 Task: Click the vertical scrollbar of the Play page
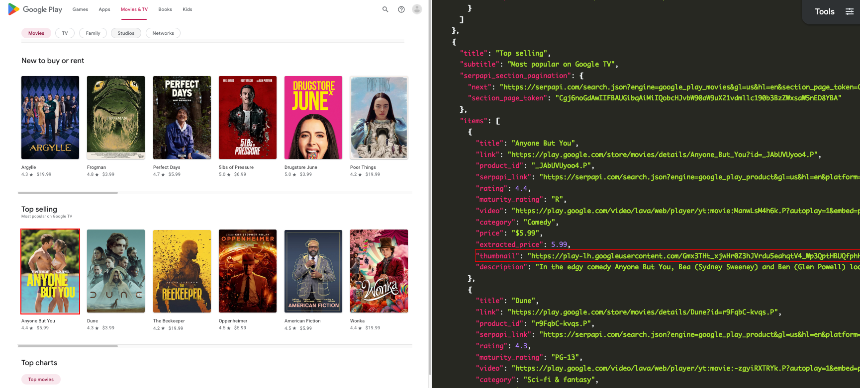[x=430, y=189]
